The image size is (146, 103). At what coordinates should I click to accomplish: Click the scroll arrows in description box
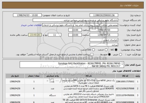coord(122,64)
